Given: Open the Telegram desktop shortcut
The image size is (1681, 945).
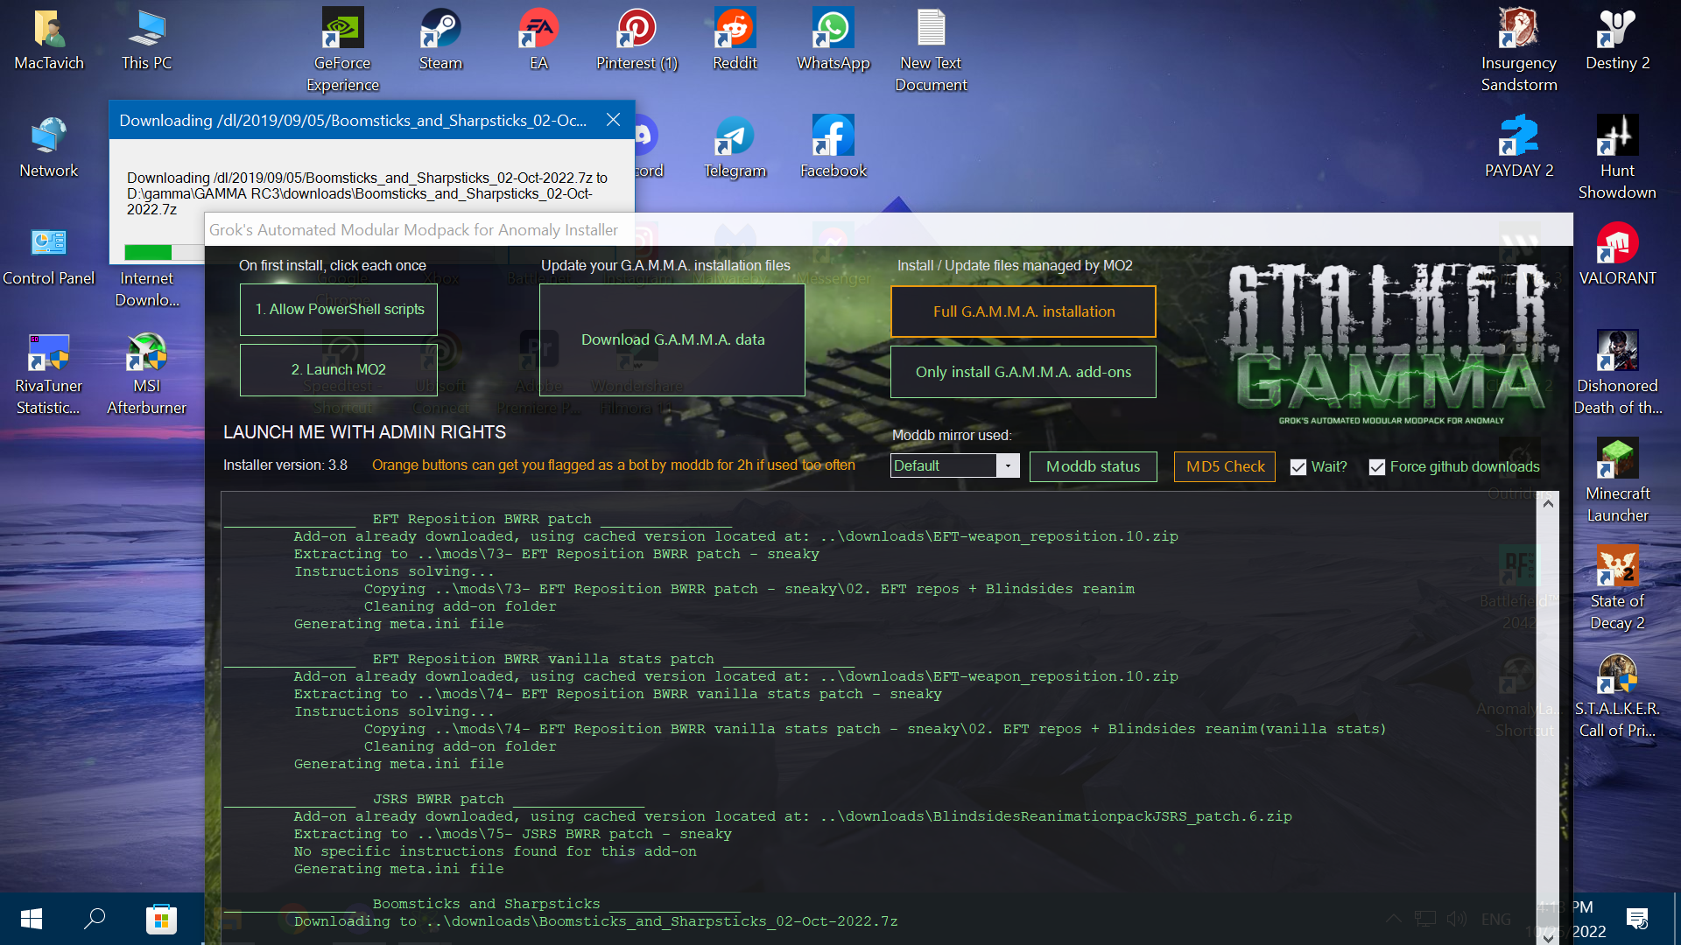Looking at the screenshot, I should click(x=735, y=148).
